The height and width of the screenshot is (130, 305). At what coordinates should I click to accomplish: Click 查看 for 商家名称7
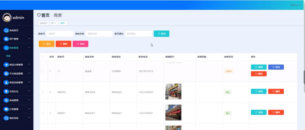tap(259, 112)
